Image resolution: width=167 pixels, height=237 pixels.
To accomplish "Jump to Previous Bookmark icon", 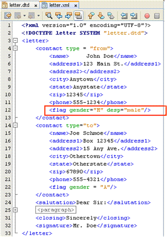I will (91, 15).
